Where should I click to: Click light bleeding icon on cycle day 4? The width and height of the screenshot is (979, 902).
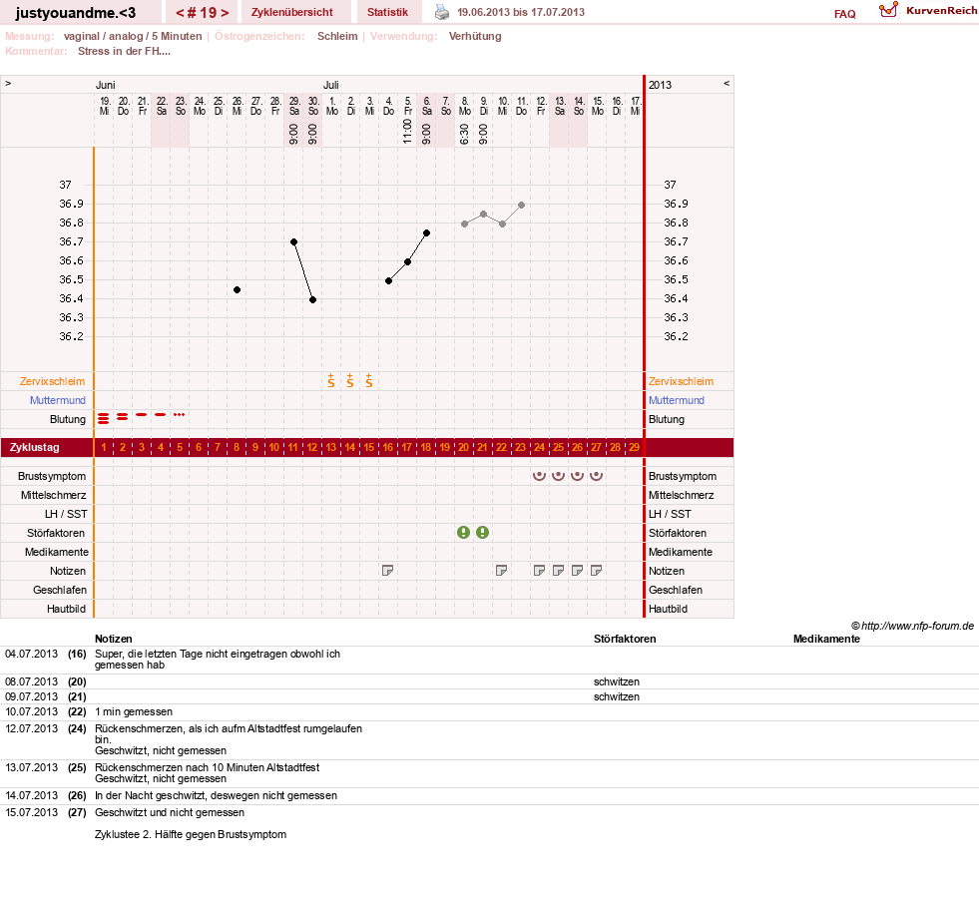161,414
